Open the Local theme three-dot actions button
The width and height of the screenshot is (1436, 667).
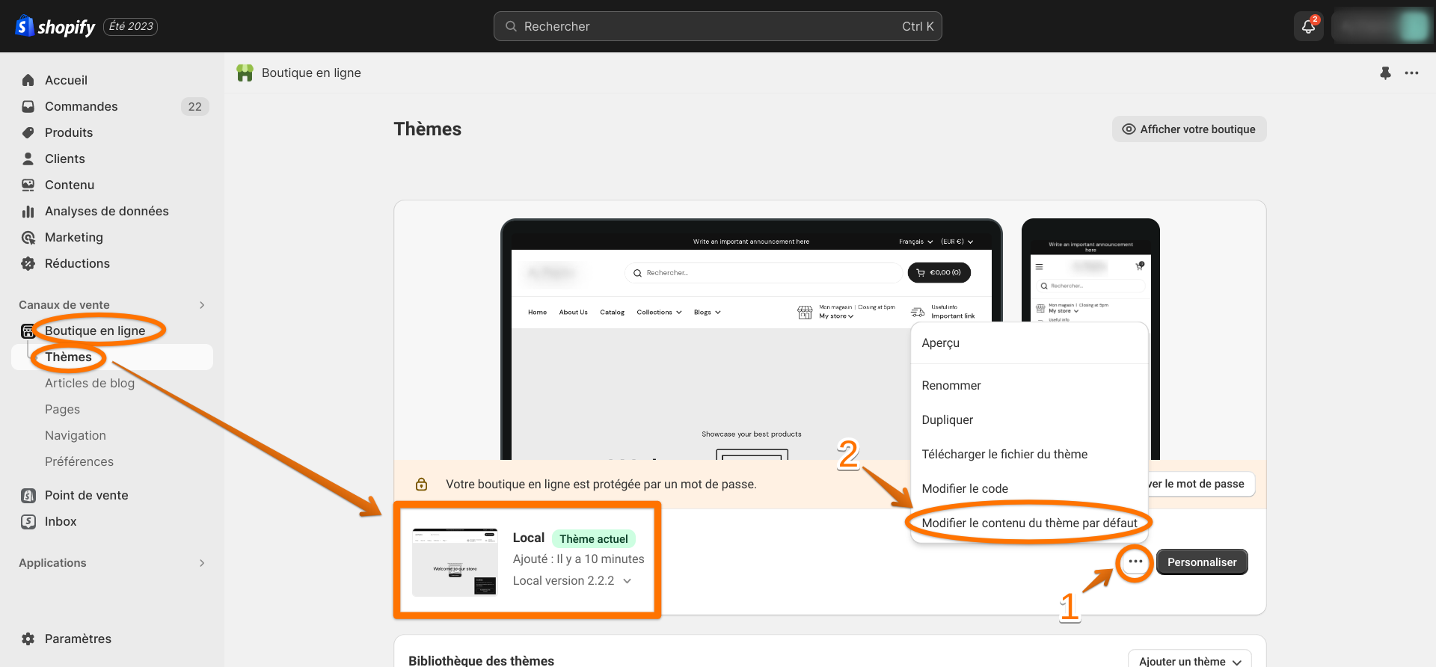tap(1135, 562)
